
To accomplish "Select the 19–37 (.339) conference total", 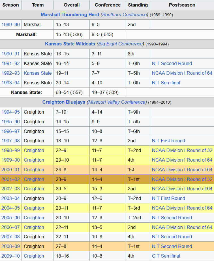I will pos(108,93).
